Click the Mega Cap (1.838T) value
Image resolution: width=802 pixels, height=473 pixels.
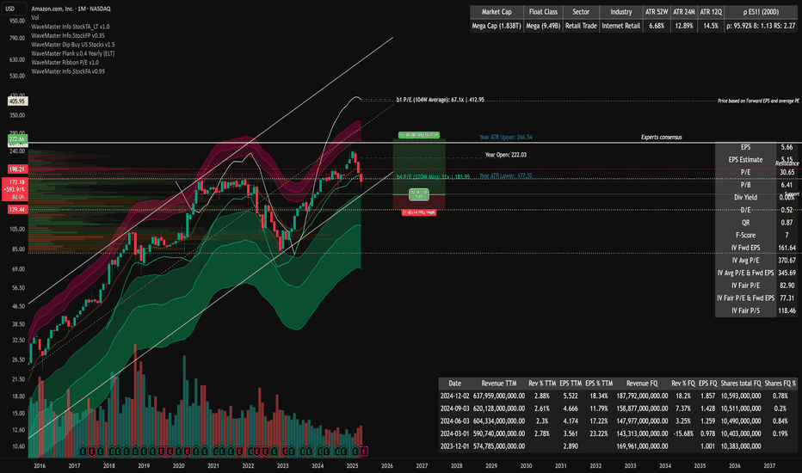(x=497, y=26)
